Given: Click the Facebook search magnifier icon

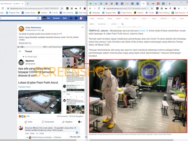Looking at the screenshot, I should [x=38, y=18].
